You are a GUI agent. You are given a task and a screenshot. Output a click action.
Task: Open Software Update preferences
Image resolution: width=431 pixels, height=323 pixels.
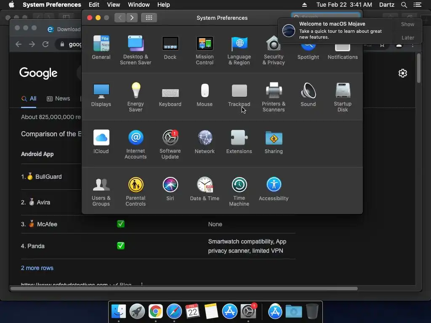click(x=170, y=144)
